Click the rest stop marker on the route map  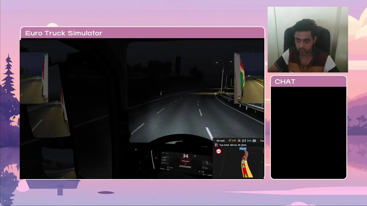pyautogui.click(x=243, y=149)
